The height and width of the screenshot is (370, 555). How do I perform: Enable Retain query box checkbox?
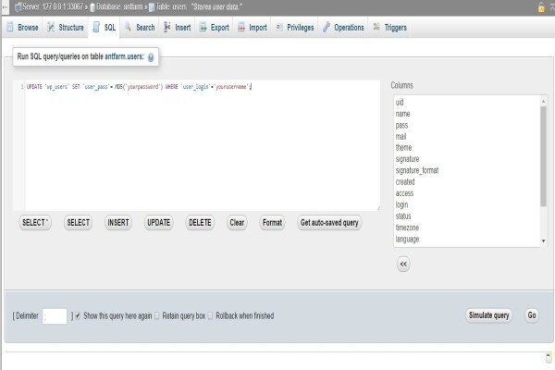(x=157, y=315)
